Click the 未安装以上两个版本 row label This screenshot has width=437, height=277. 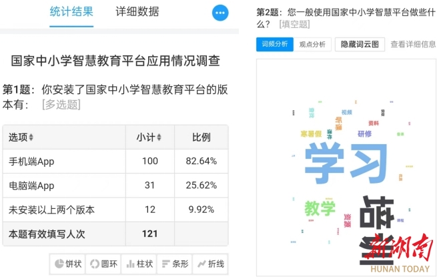coord(51,210)
